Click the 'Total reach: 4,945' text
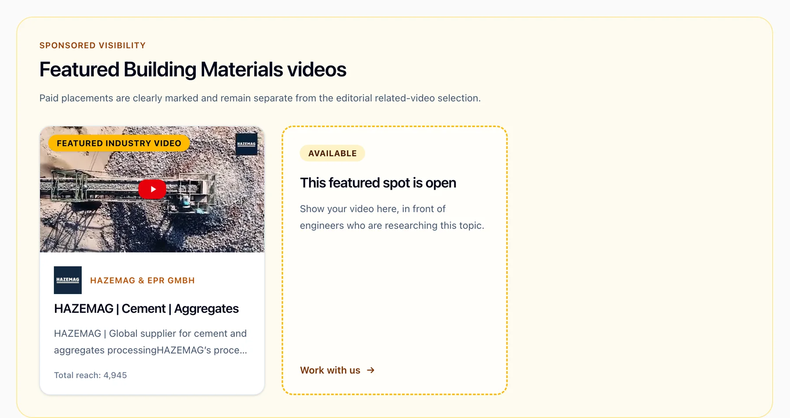 (x=90, y=375)
